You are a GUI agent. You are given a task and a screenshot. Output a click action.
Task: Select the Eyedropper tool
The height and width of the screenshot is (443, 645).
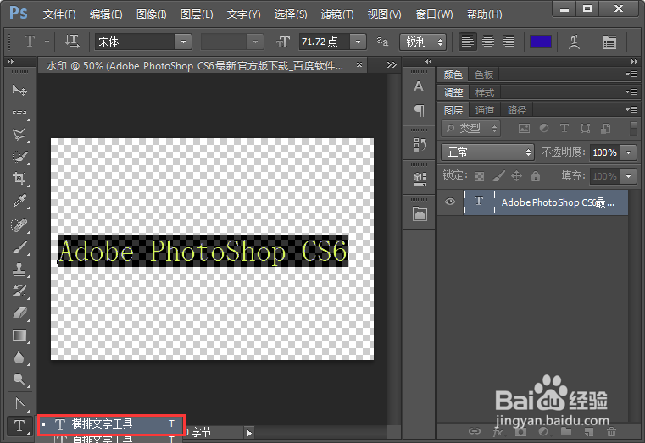point(19,201)
